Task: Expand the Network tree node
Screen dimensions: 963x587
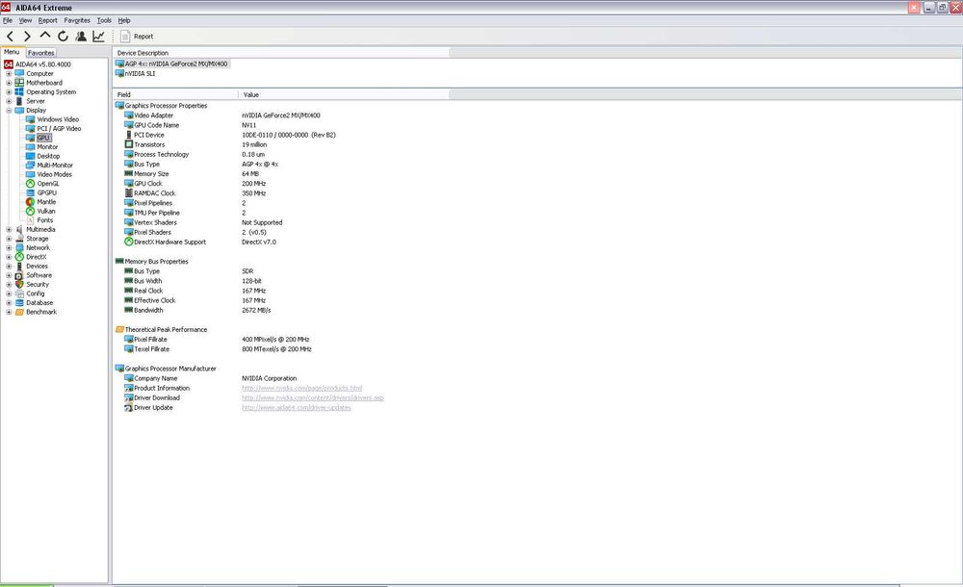Action: pyautogui.click(x=9, y=248)
